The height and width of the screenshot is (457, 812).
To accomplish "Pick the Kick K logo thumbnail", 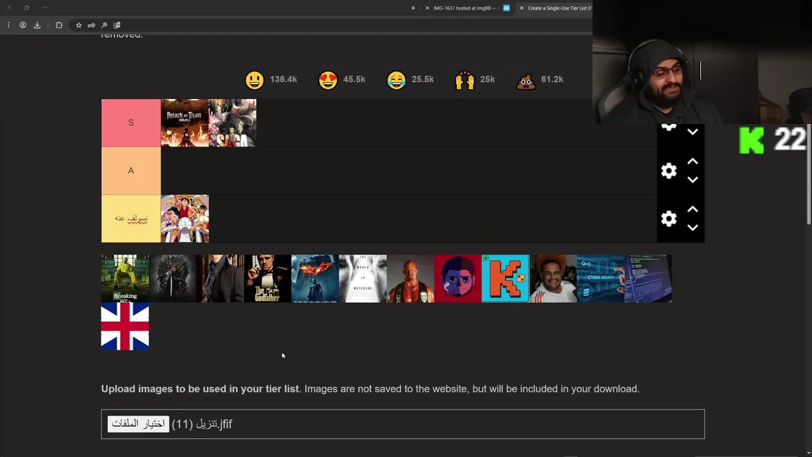I will coord(506,279).
